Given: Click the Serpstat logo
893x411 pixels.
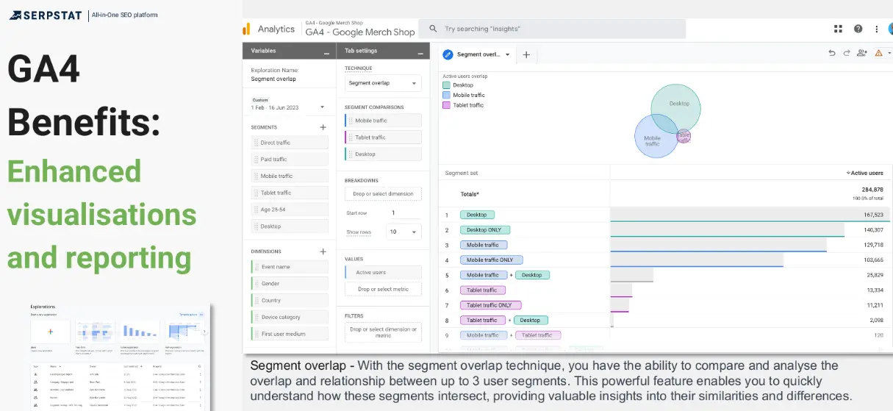Looking at the screenshot, I should tap(46, 14).
